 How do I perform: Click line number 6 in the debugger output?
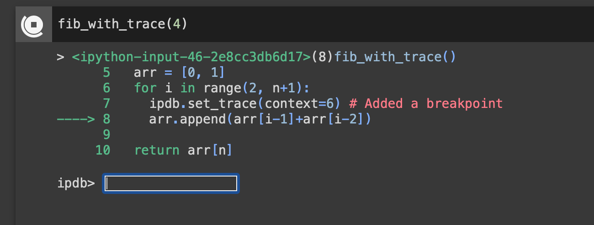tap(106, 88)
